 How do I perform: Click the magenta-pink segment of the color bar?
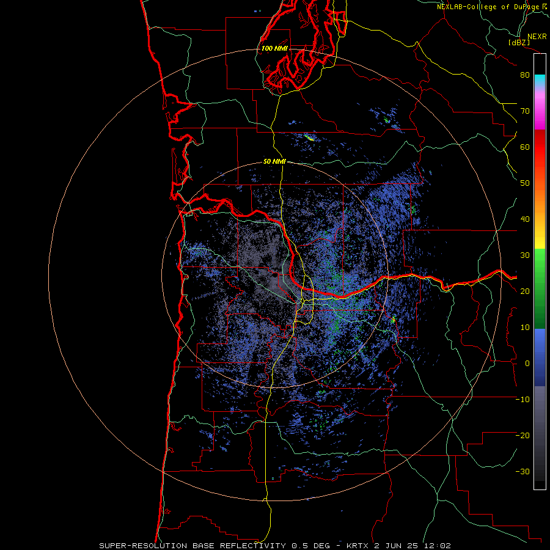pyautogui.click(x=540, y=109)
